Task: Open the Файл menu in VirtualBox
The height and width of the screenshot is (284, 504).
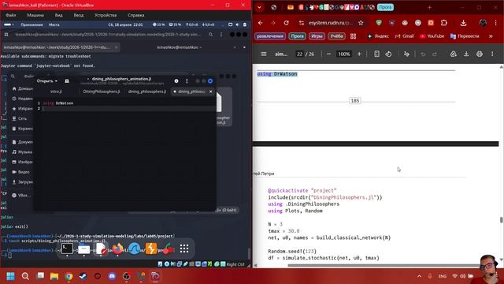Action: (10, 15)
